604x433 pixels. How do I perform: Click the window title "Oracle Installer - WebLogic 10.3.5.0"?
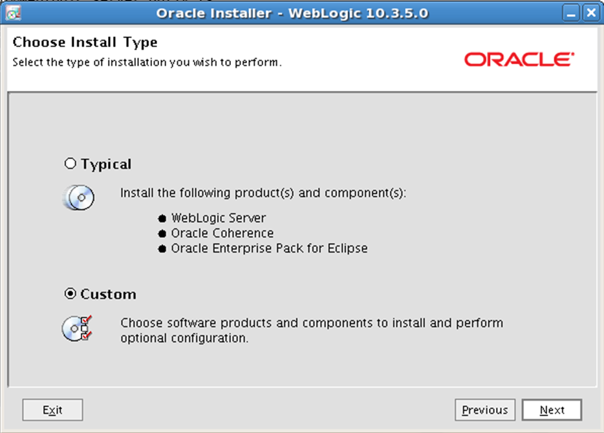click(292, 13)
